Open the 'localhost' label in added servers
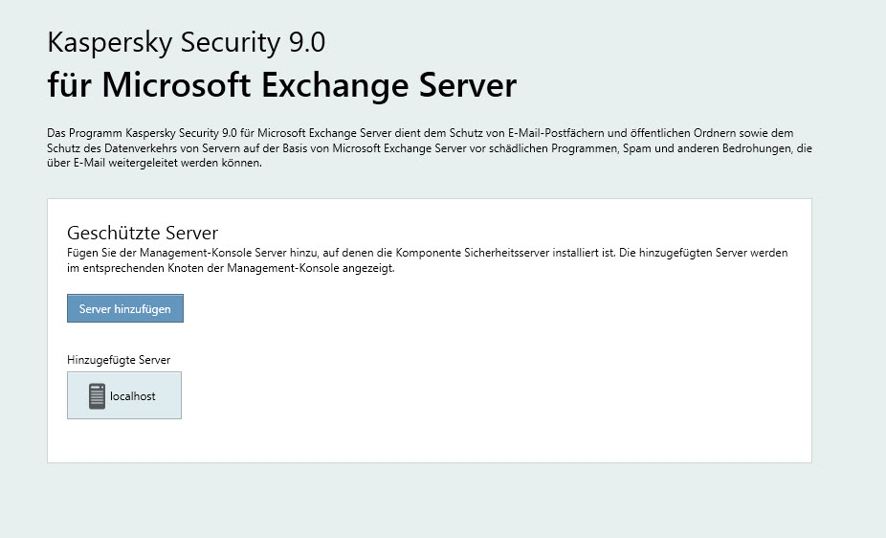The height and width of the screenshot is (538, 886). 133,396
